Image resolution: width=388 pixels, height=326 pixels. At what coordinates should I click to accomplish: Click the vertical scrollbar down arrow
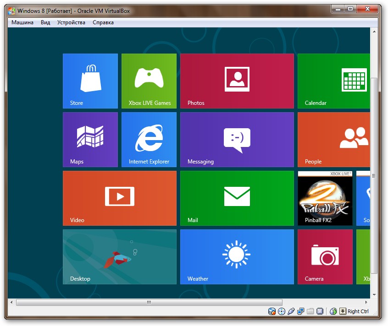click(374, 294)
